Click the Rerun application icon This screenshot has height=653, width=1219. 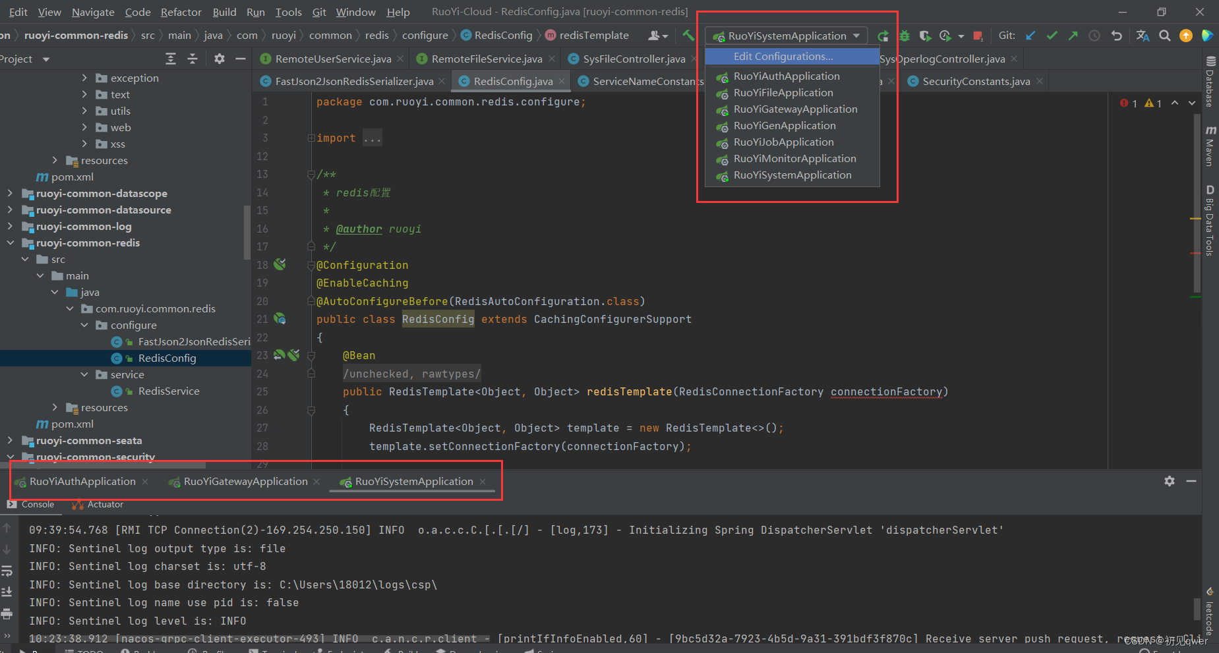[x=883, y=36]
